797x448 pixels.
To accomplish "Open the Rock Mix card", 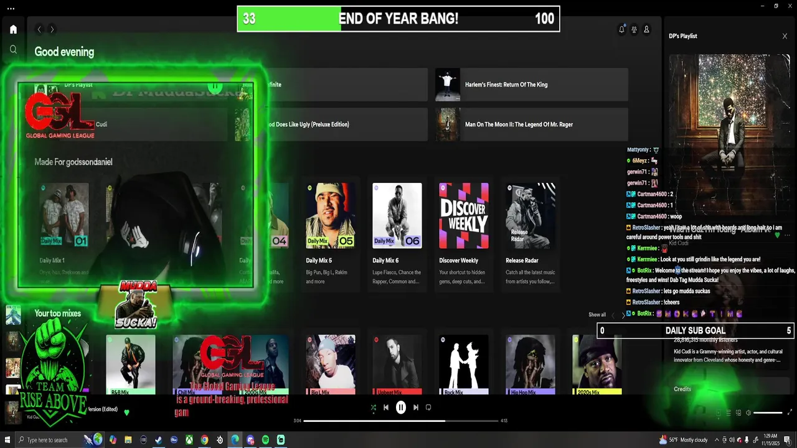I will 464,365.
